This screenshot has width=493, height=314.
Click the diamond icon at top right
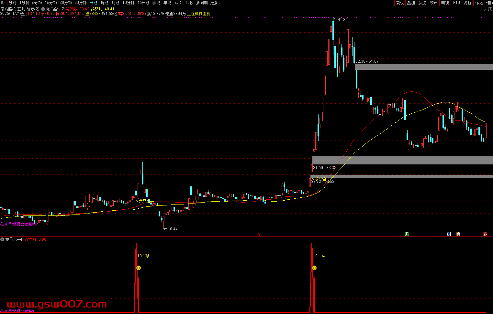pyautogui.click(x=484, y=9)
